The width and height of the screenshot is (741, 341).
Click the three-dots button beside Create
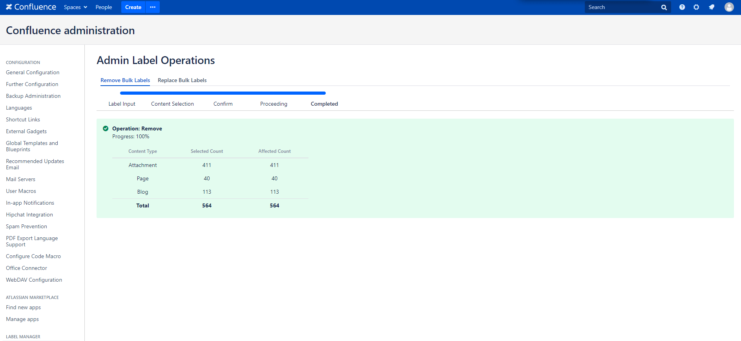tap(153, 7)
